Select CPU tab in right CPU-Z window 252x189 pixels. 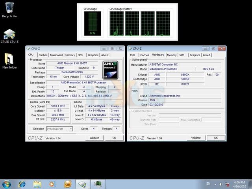[133, 55]
